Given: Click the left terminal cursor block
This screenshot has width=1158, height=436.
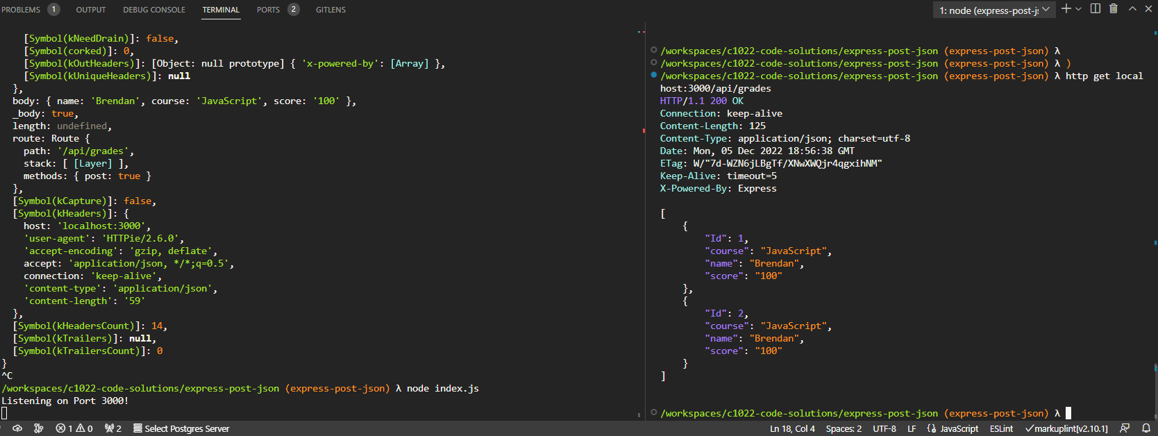Looking at the screenshot, I should pos(4,413).
